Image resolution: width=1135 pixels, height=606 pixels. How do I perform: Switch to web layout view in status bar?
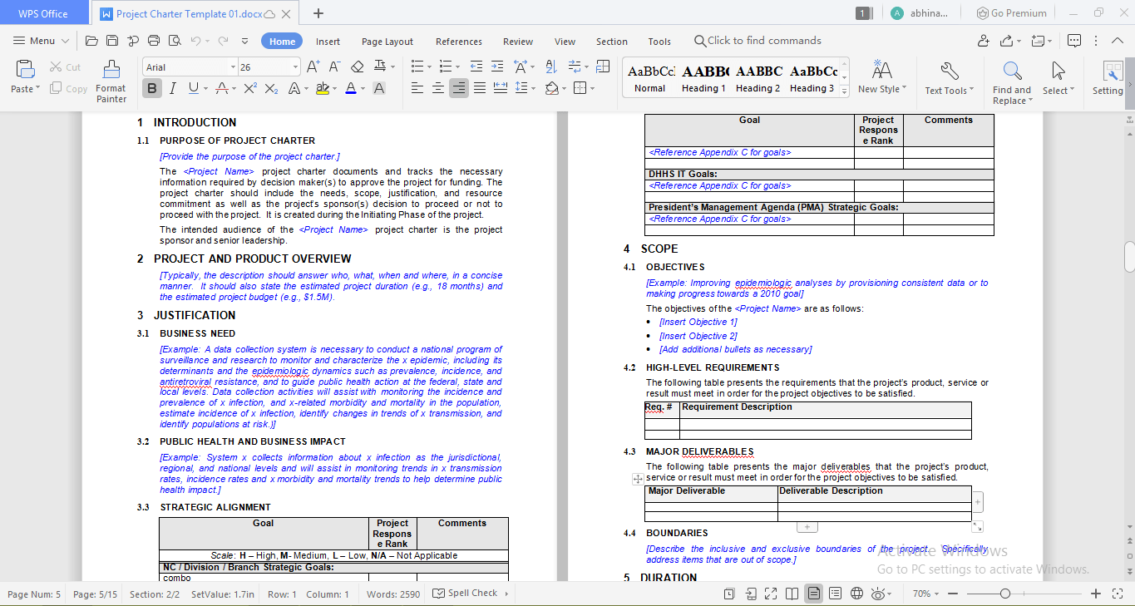856,594
